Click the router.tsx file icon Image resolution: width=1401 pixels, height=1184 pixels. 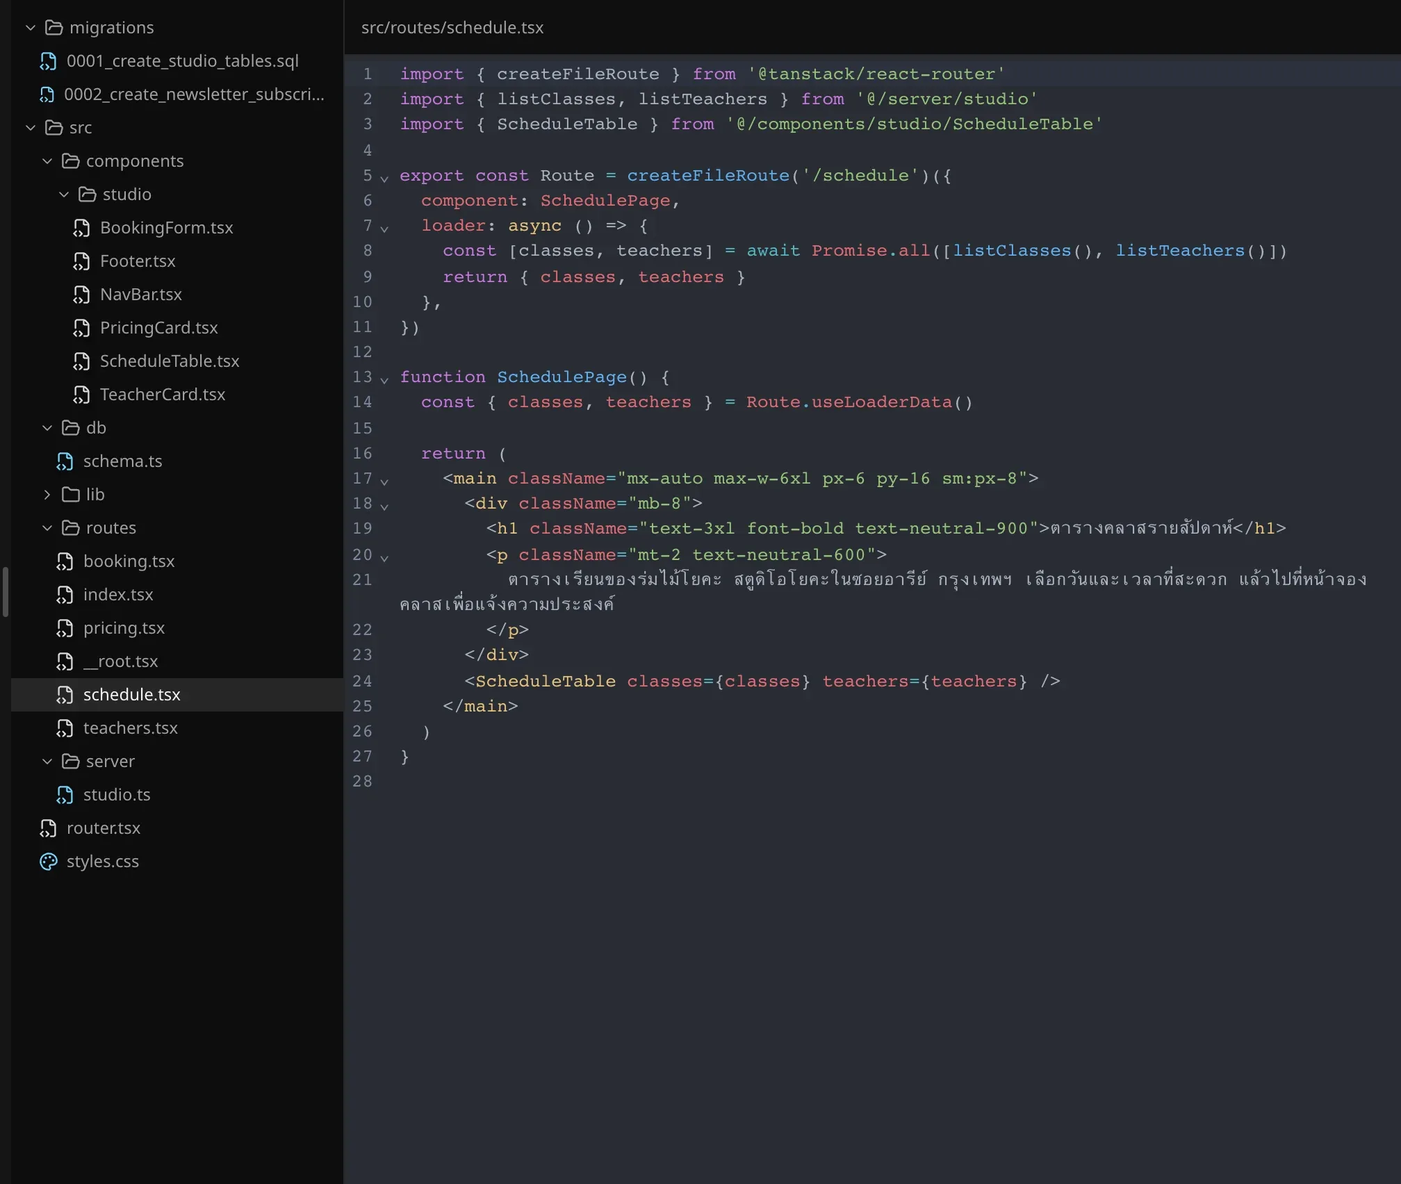[48, 828]
